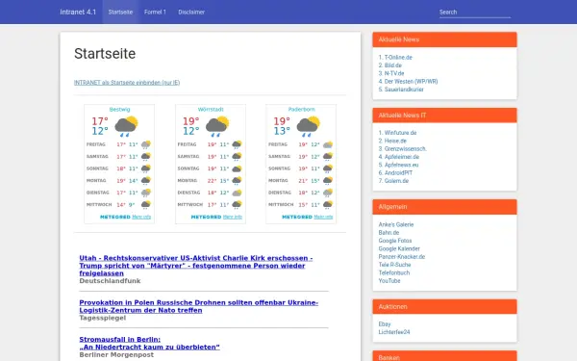Click Paderborn's Dienstag forecast icon

point(328,193)
